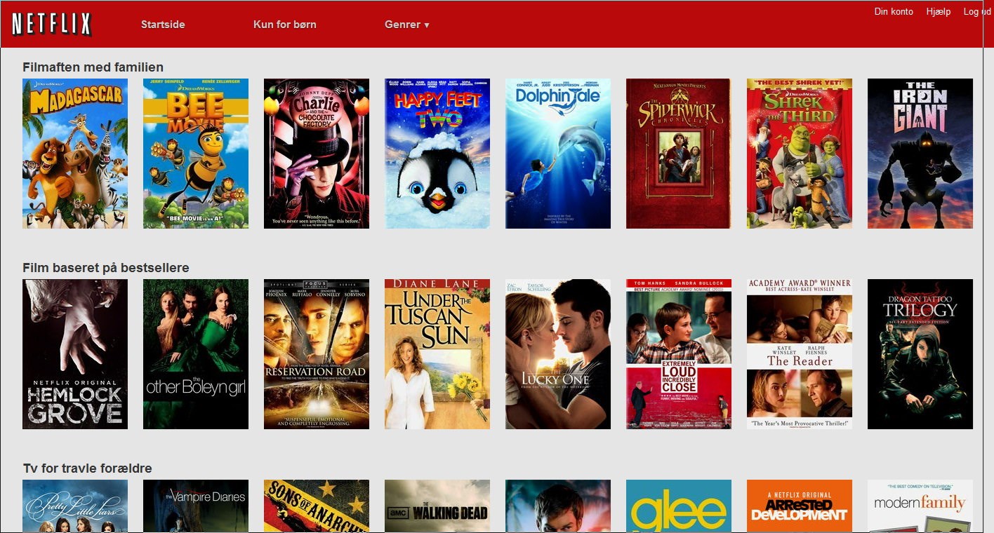Open Din konto link
Viewport: 994px width, 533px height.
pos(894,11)
